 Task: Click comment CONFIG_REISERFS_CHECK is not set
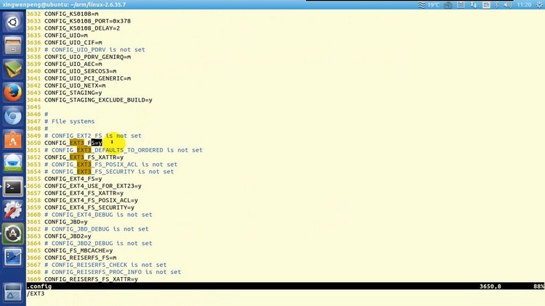tap(105, 265)
